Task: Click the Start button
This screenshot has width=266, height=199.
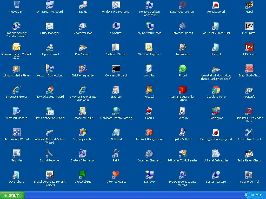Action: coord(12,195)
